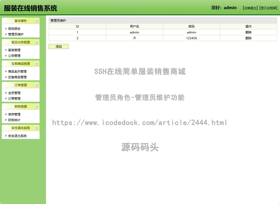Image resolution: width=280 pixels, height=204 pixels.
Task: Select 会员管理 in the sidebar
Action: pos(14,93)
